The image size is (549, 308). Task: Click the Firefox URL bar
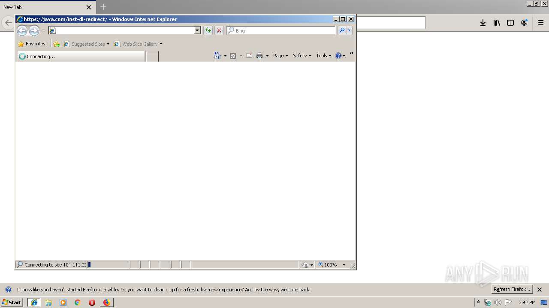tap(390, 23)
